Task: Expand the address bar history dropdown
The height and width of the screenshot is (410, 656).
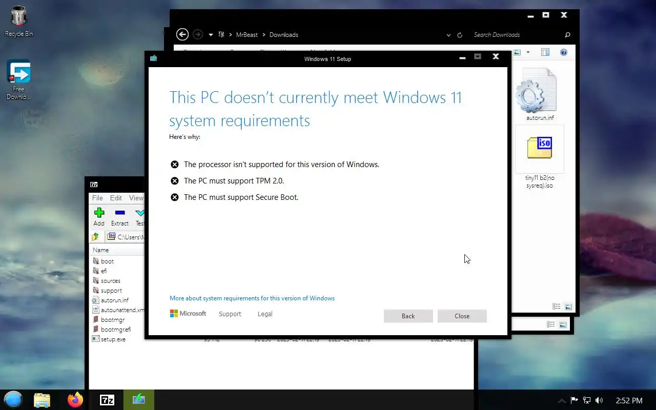Action: [448, 35]
